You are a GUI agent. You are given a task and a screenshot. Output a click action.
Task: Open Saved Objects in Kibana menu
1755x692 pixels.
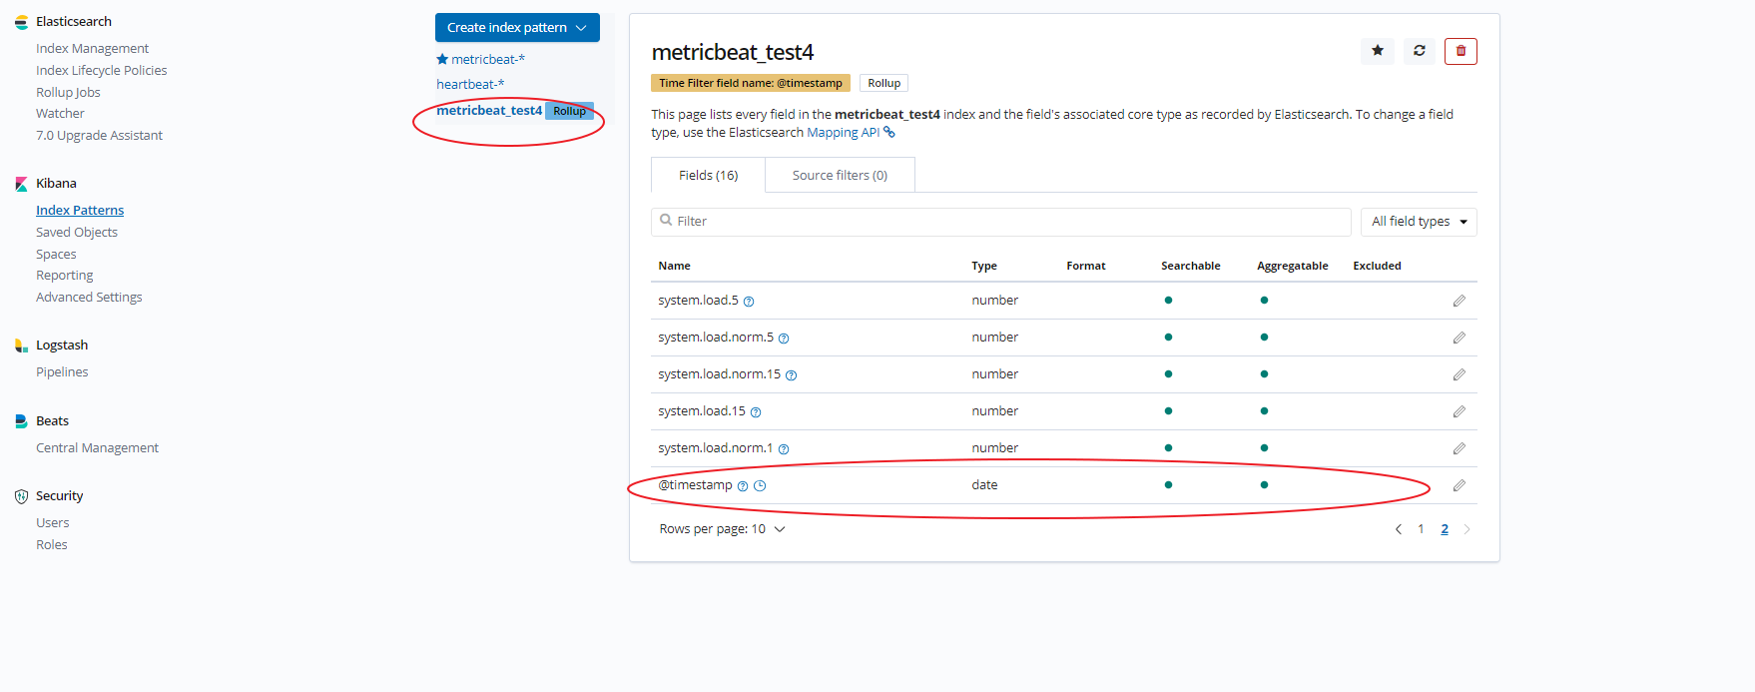[x=77, y=233]
